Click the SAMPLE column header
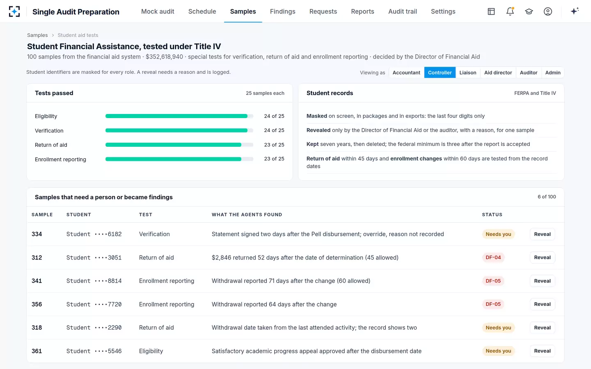This screenshot has width=591, height=369. pyautogui.click(x=42, y=214)
